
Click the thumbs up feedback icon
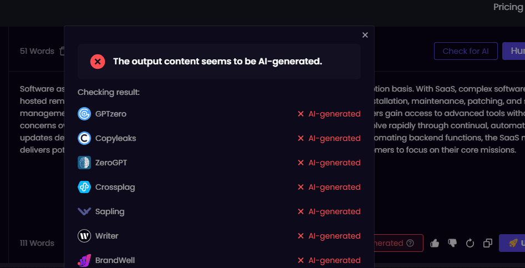(435, 243)
